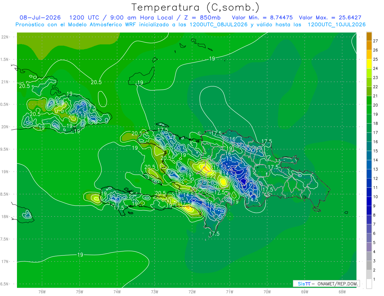Click the "21N" latitude axis label
Screen dimensions: 384x296
(5, 82)
